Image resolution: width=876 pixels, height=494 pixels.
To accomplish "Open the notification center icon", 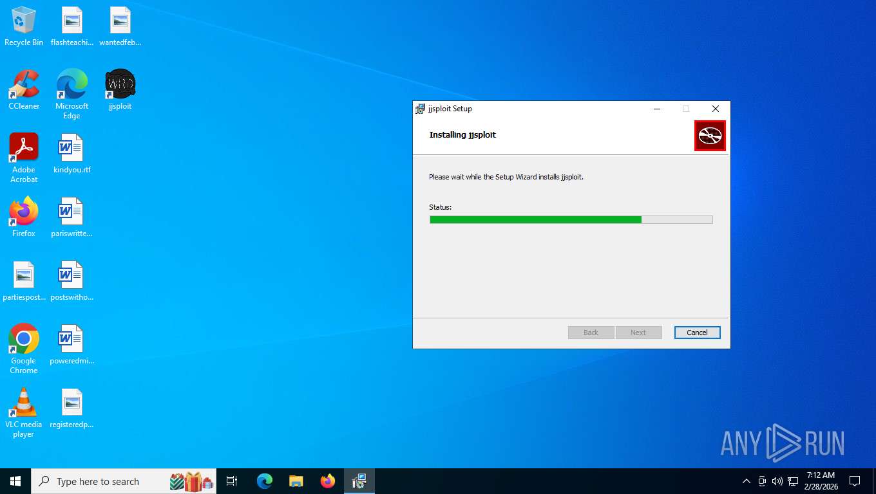I will [x=855, y=481].
